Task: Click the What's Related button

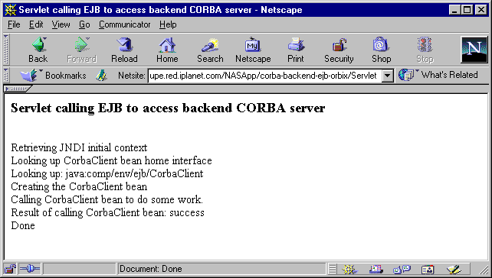Action: pos(438,75)
